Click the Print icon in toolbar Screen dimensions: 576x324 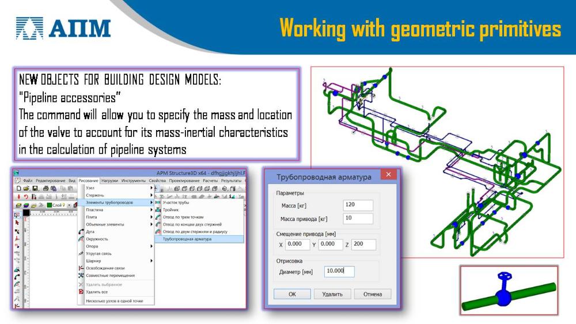coord(46,188)
